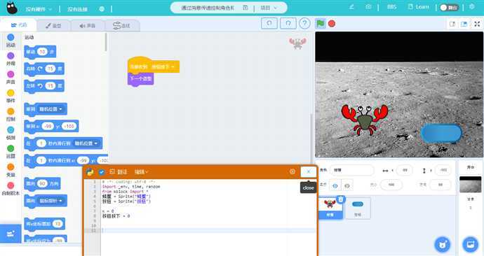This screenshot has width=484, height=256.
Task: Open 随机位置 dropdown in the glide block
Action: tap(86, 143)
